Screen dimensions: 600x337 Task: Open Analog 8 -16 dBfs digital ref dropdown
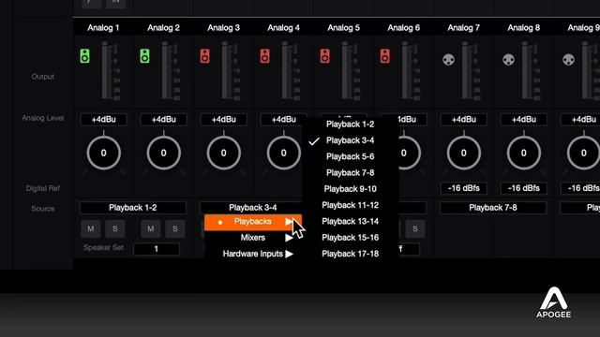pyautogui.click(x=524, y=188)
